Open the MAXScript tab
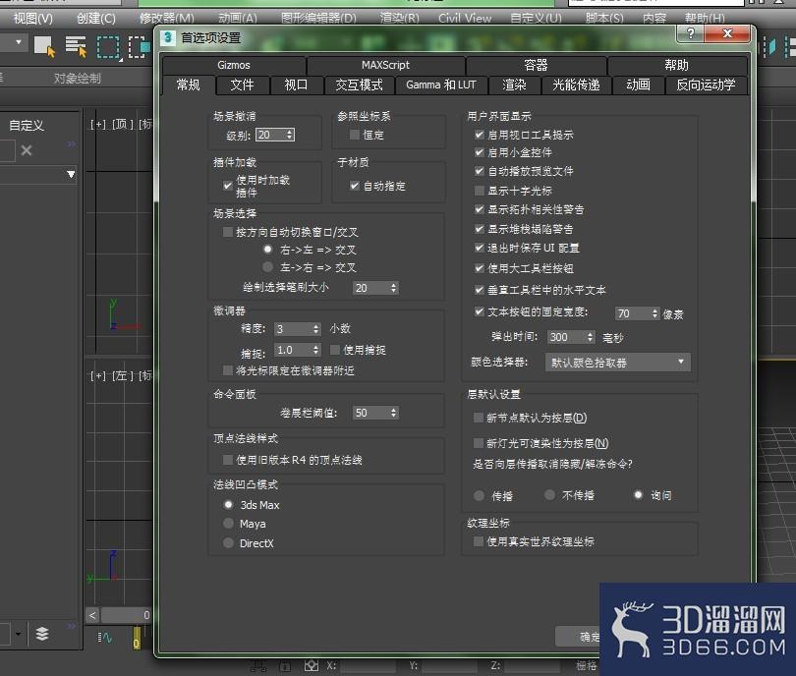The image size is (796, 676). 385,65
